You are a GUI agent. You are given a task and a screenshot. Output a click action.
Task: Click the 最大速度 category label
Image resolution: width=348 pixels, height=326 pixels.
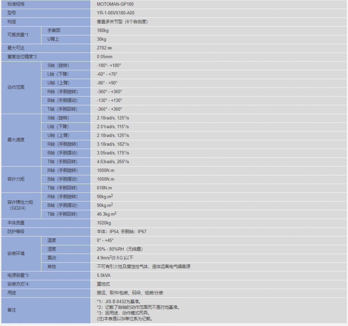point(16,140)
